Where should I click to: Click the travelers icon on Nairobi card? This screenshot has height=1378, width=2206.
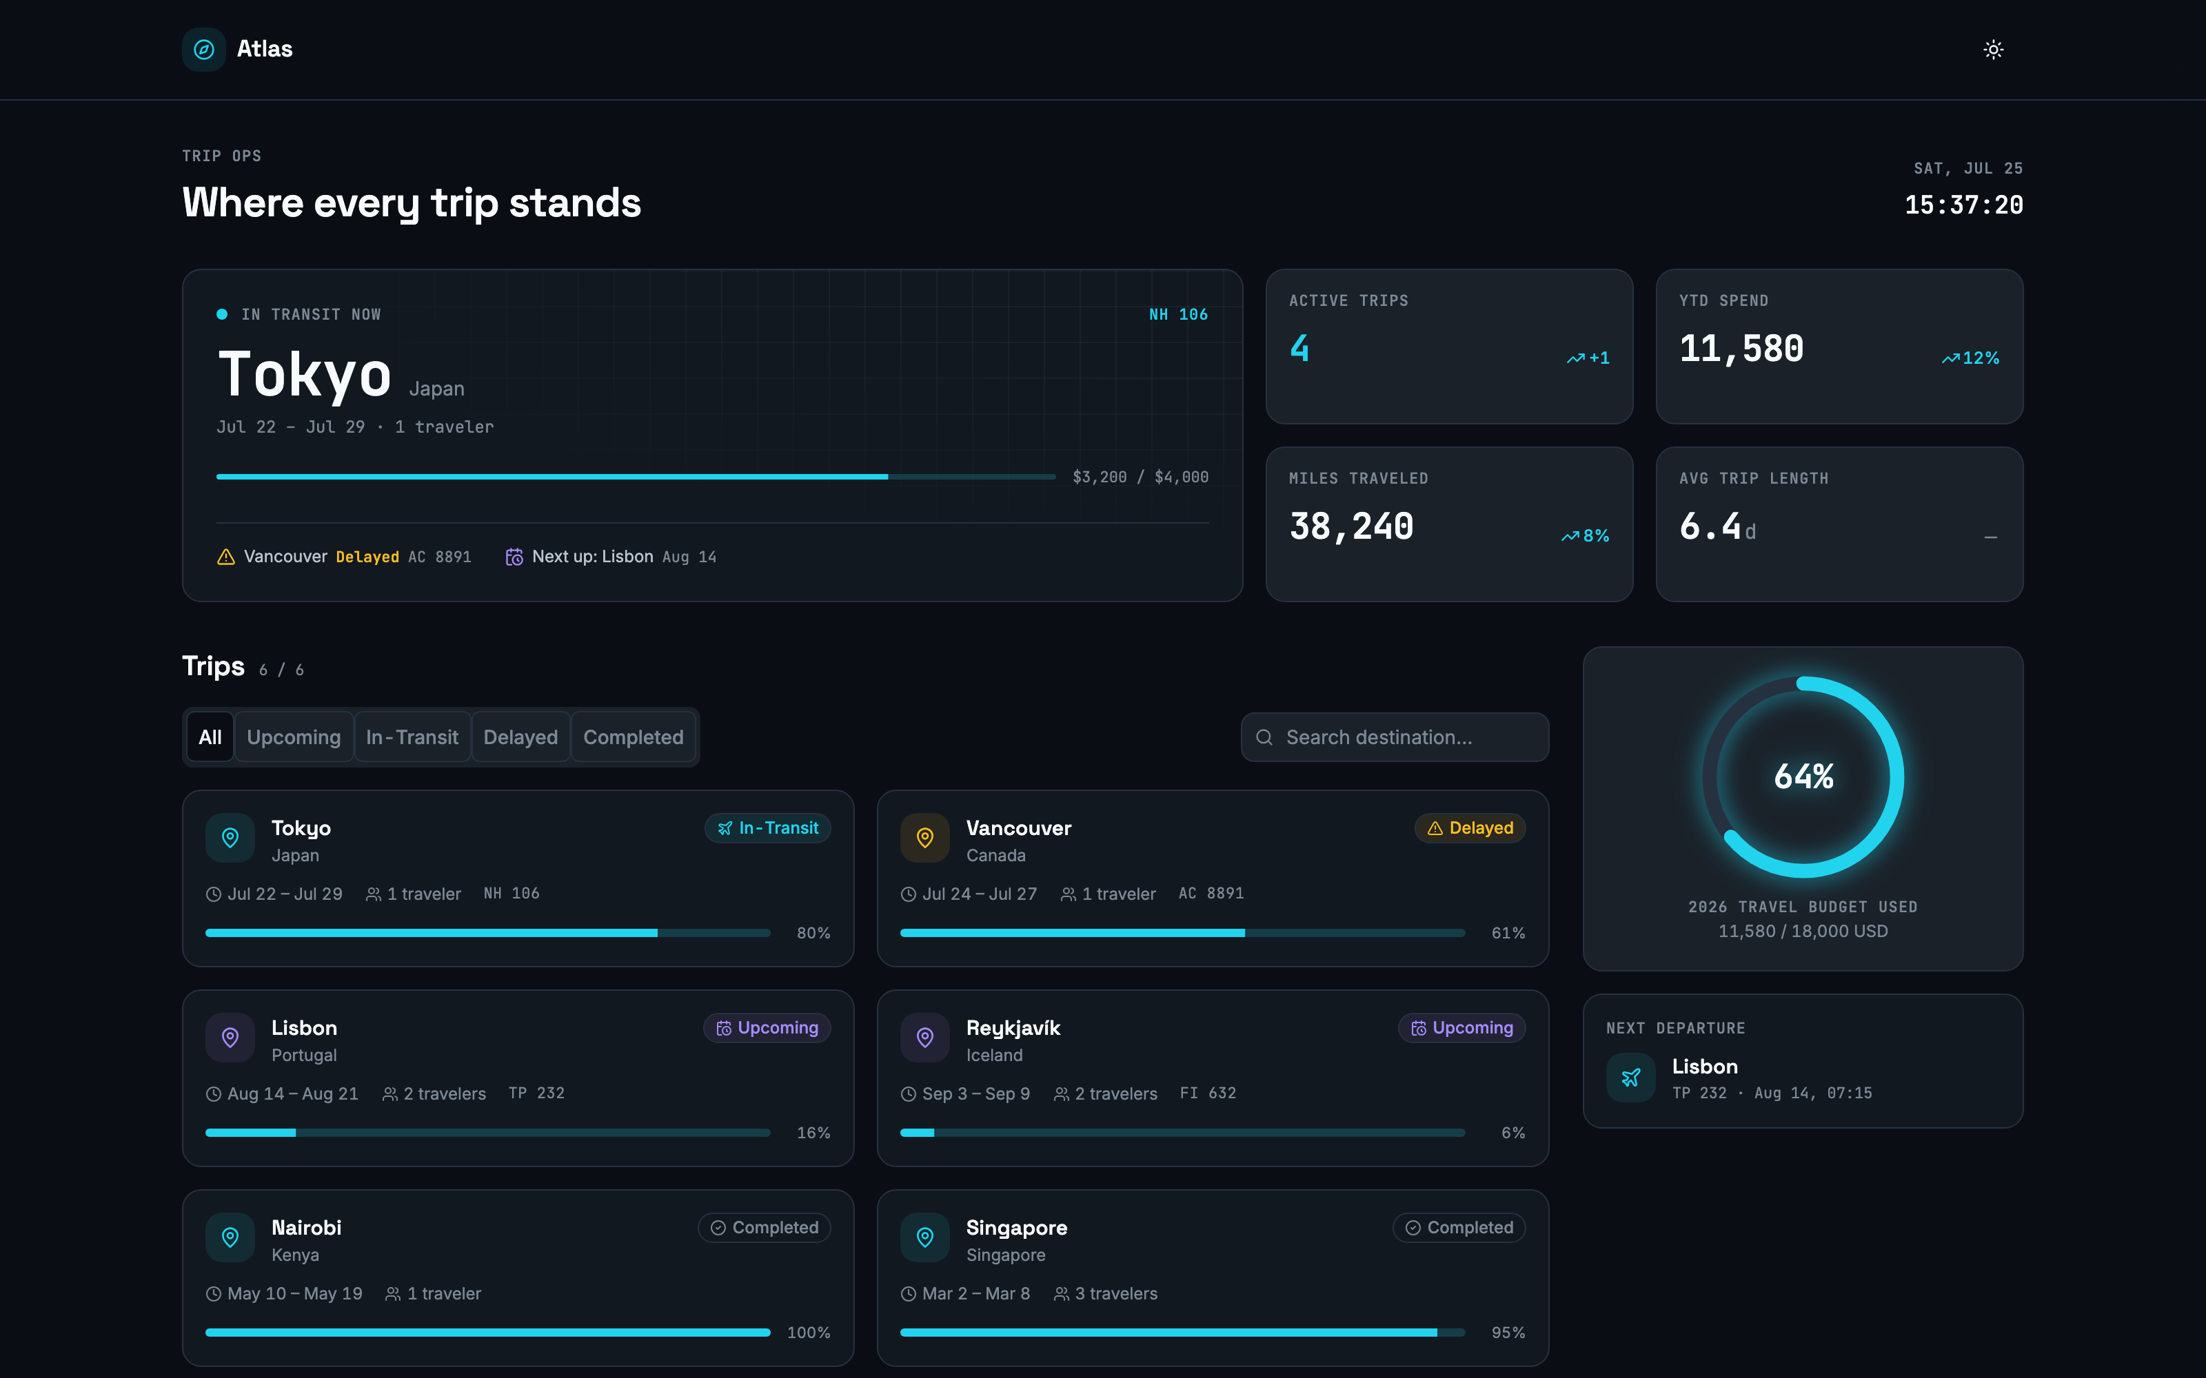tap(393, 1293)
